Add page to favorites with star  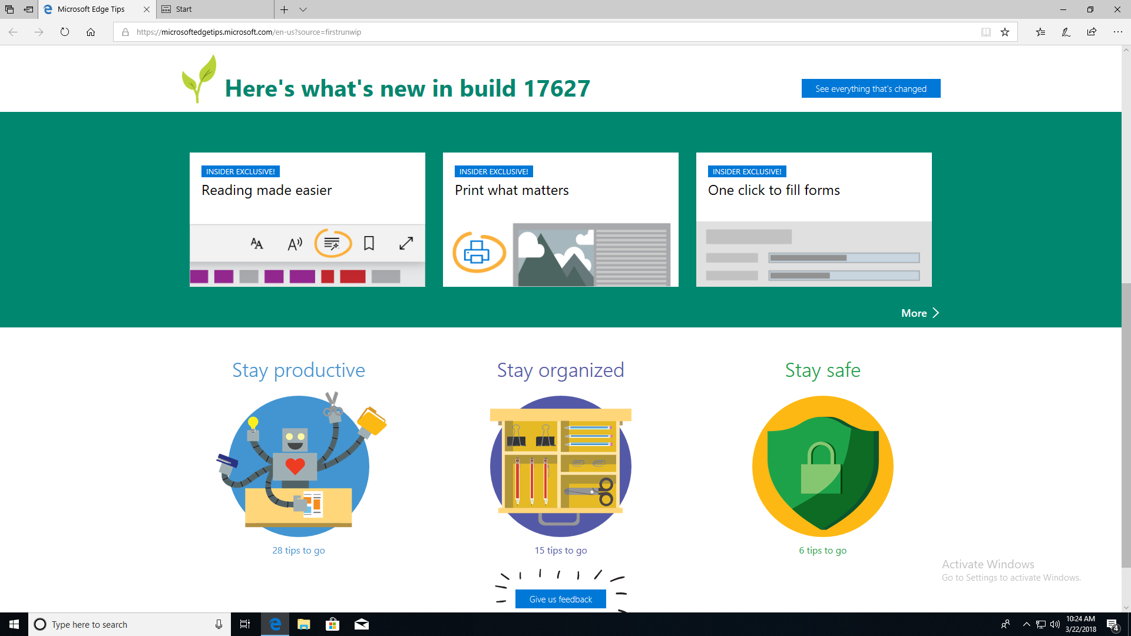pos(1005,32)
